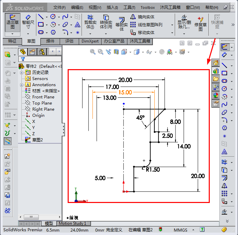The width and height of the screenshot is (238, 235).
Task: Open the Repair Sketch (修复草图) tool
Action: (201, 23)
